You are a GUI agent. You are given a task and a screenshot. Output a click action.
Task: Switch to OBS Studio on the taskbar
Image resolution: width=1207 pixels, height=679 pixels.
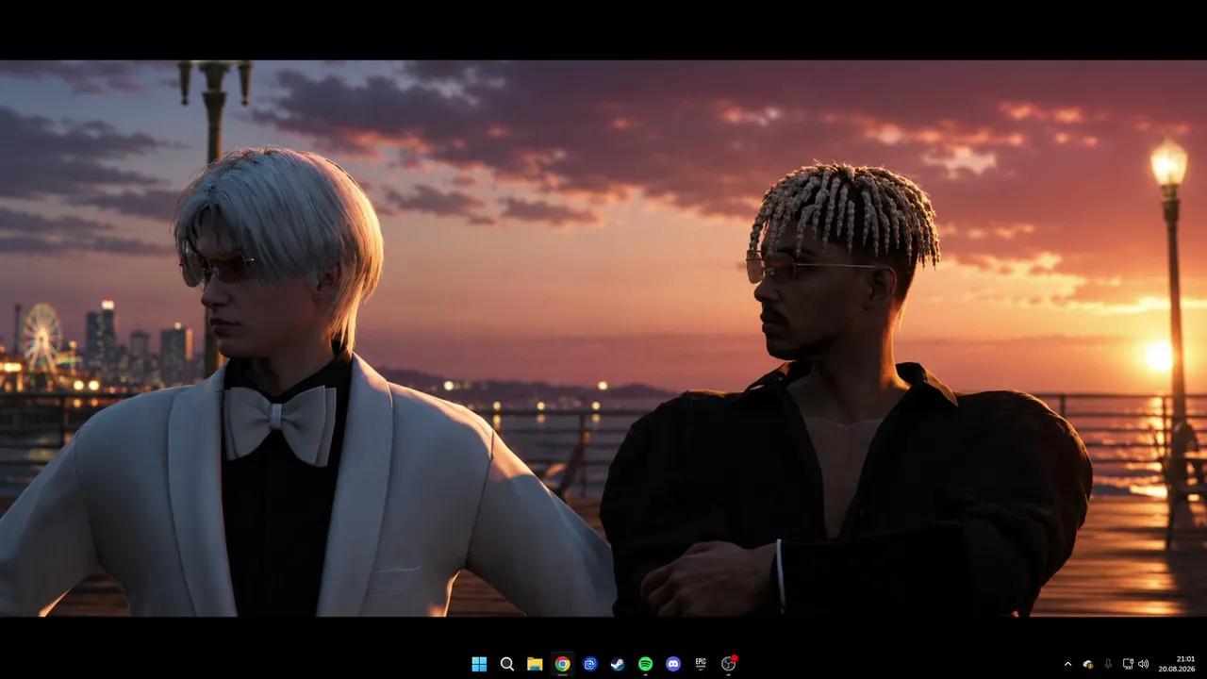coord(729,664)
